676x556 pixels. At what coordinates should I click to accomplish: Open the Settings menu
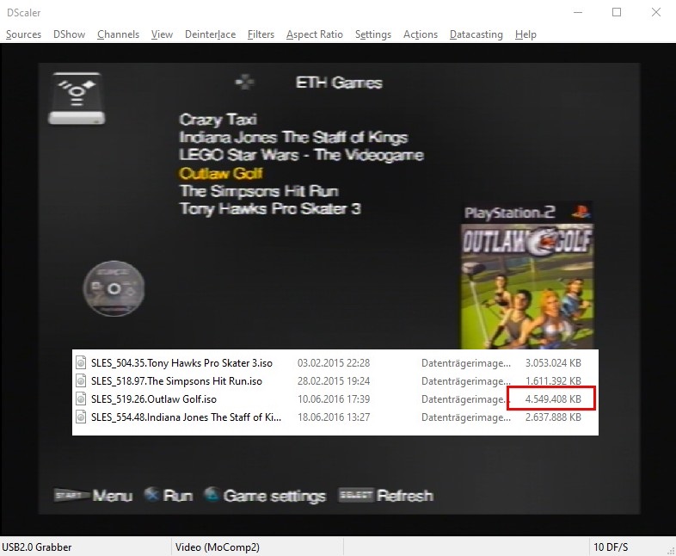(373, 34)
